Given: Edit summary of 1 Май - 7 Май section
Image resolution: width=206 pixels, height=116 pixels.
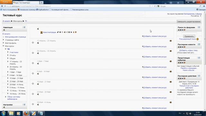Looking at the screenshot, I should pos(38,63).
